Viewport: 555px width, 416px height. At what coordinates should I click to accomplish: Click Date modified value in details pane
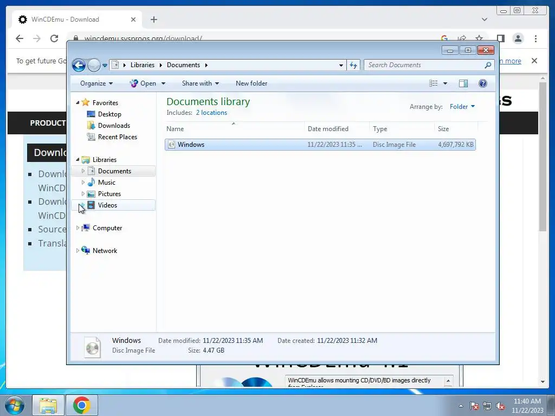(x=233, y=340)
